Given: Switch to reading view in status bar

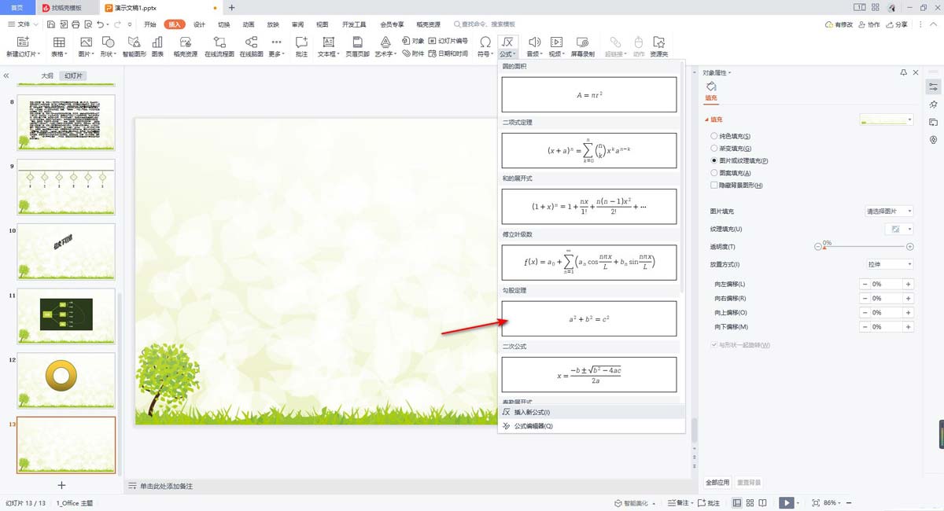Looking at the screenshot, I should coord(764,502).
